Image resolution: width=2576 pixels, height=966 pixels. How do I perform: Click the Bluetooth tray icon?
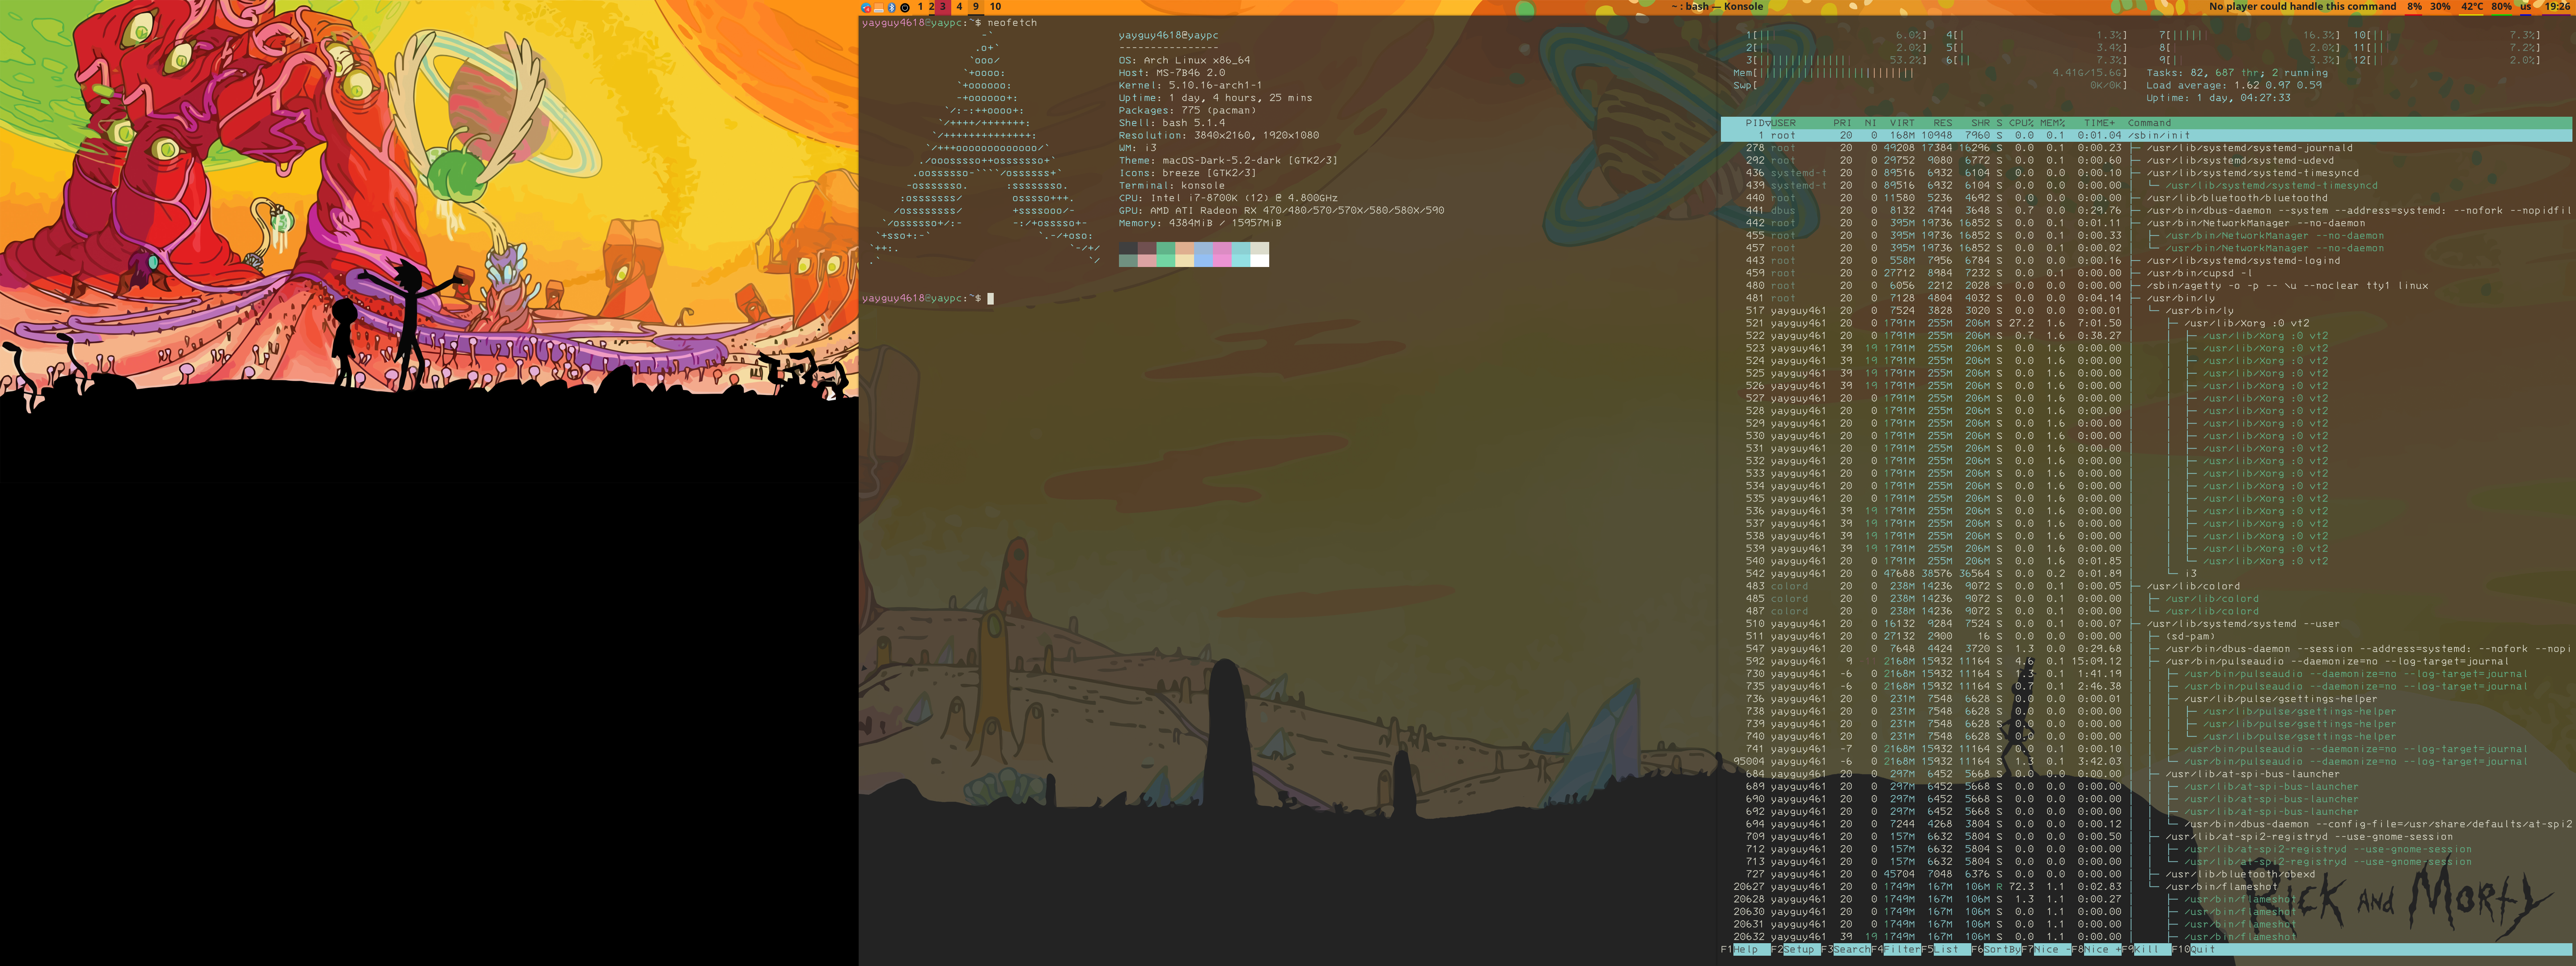892,8
